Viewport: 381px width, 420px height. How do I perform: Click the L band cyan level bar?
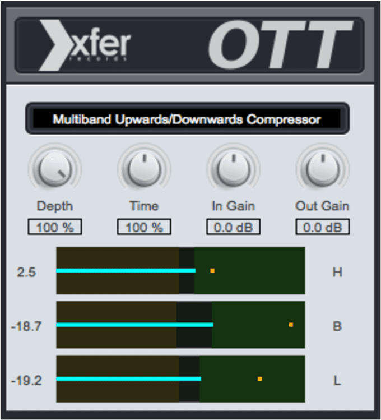click(x=128, y=379)
